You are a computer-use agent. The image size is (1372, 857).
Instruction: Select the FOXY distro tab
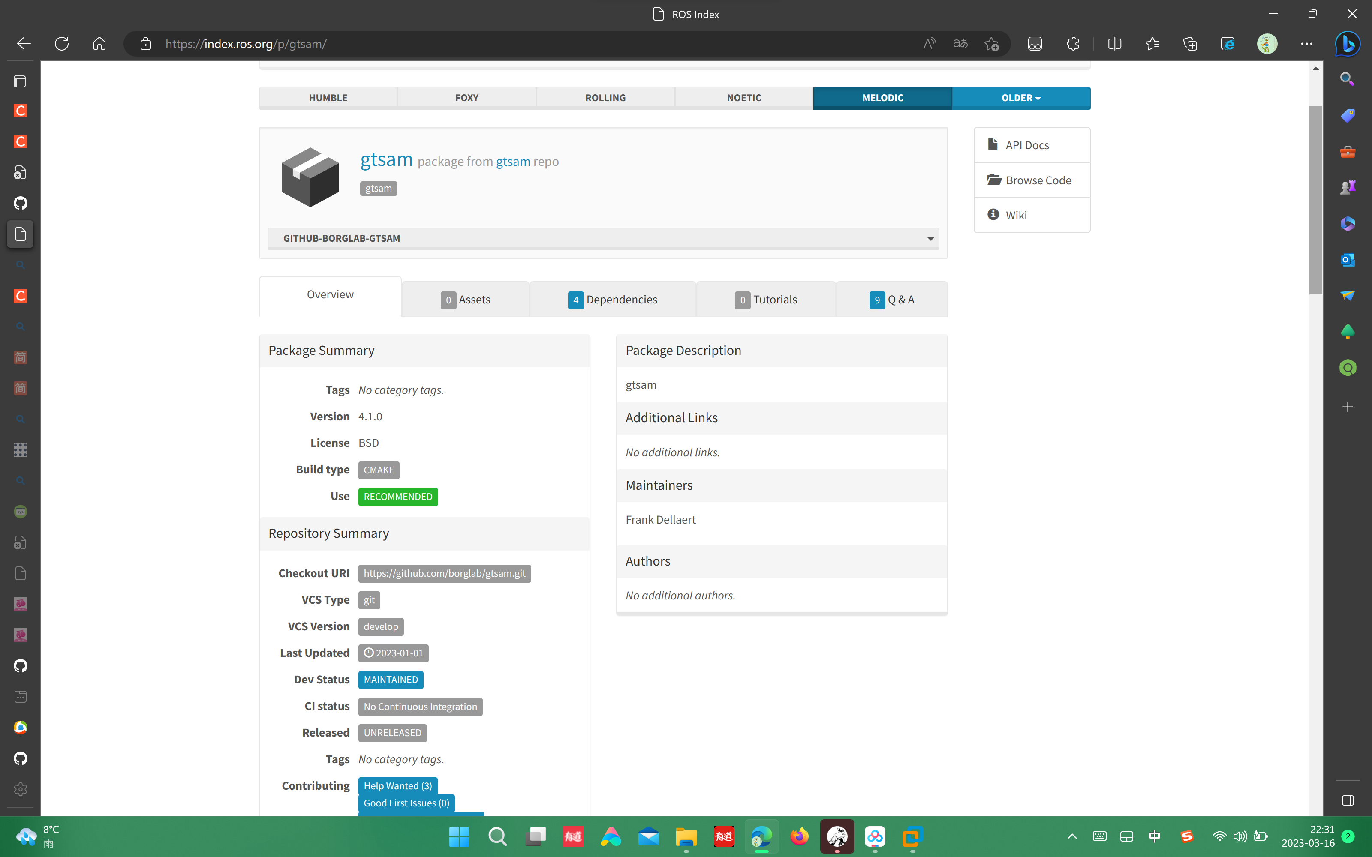click(x=466, y=98)
